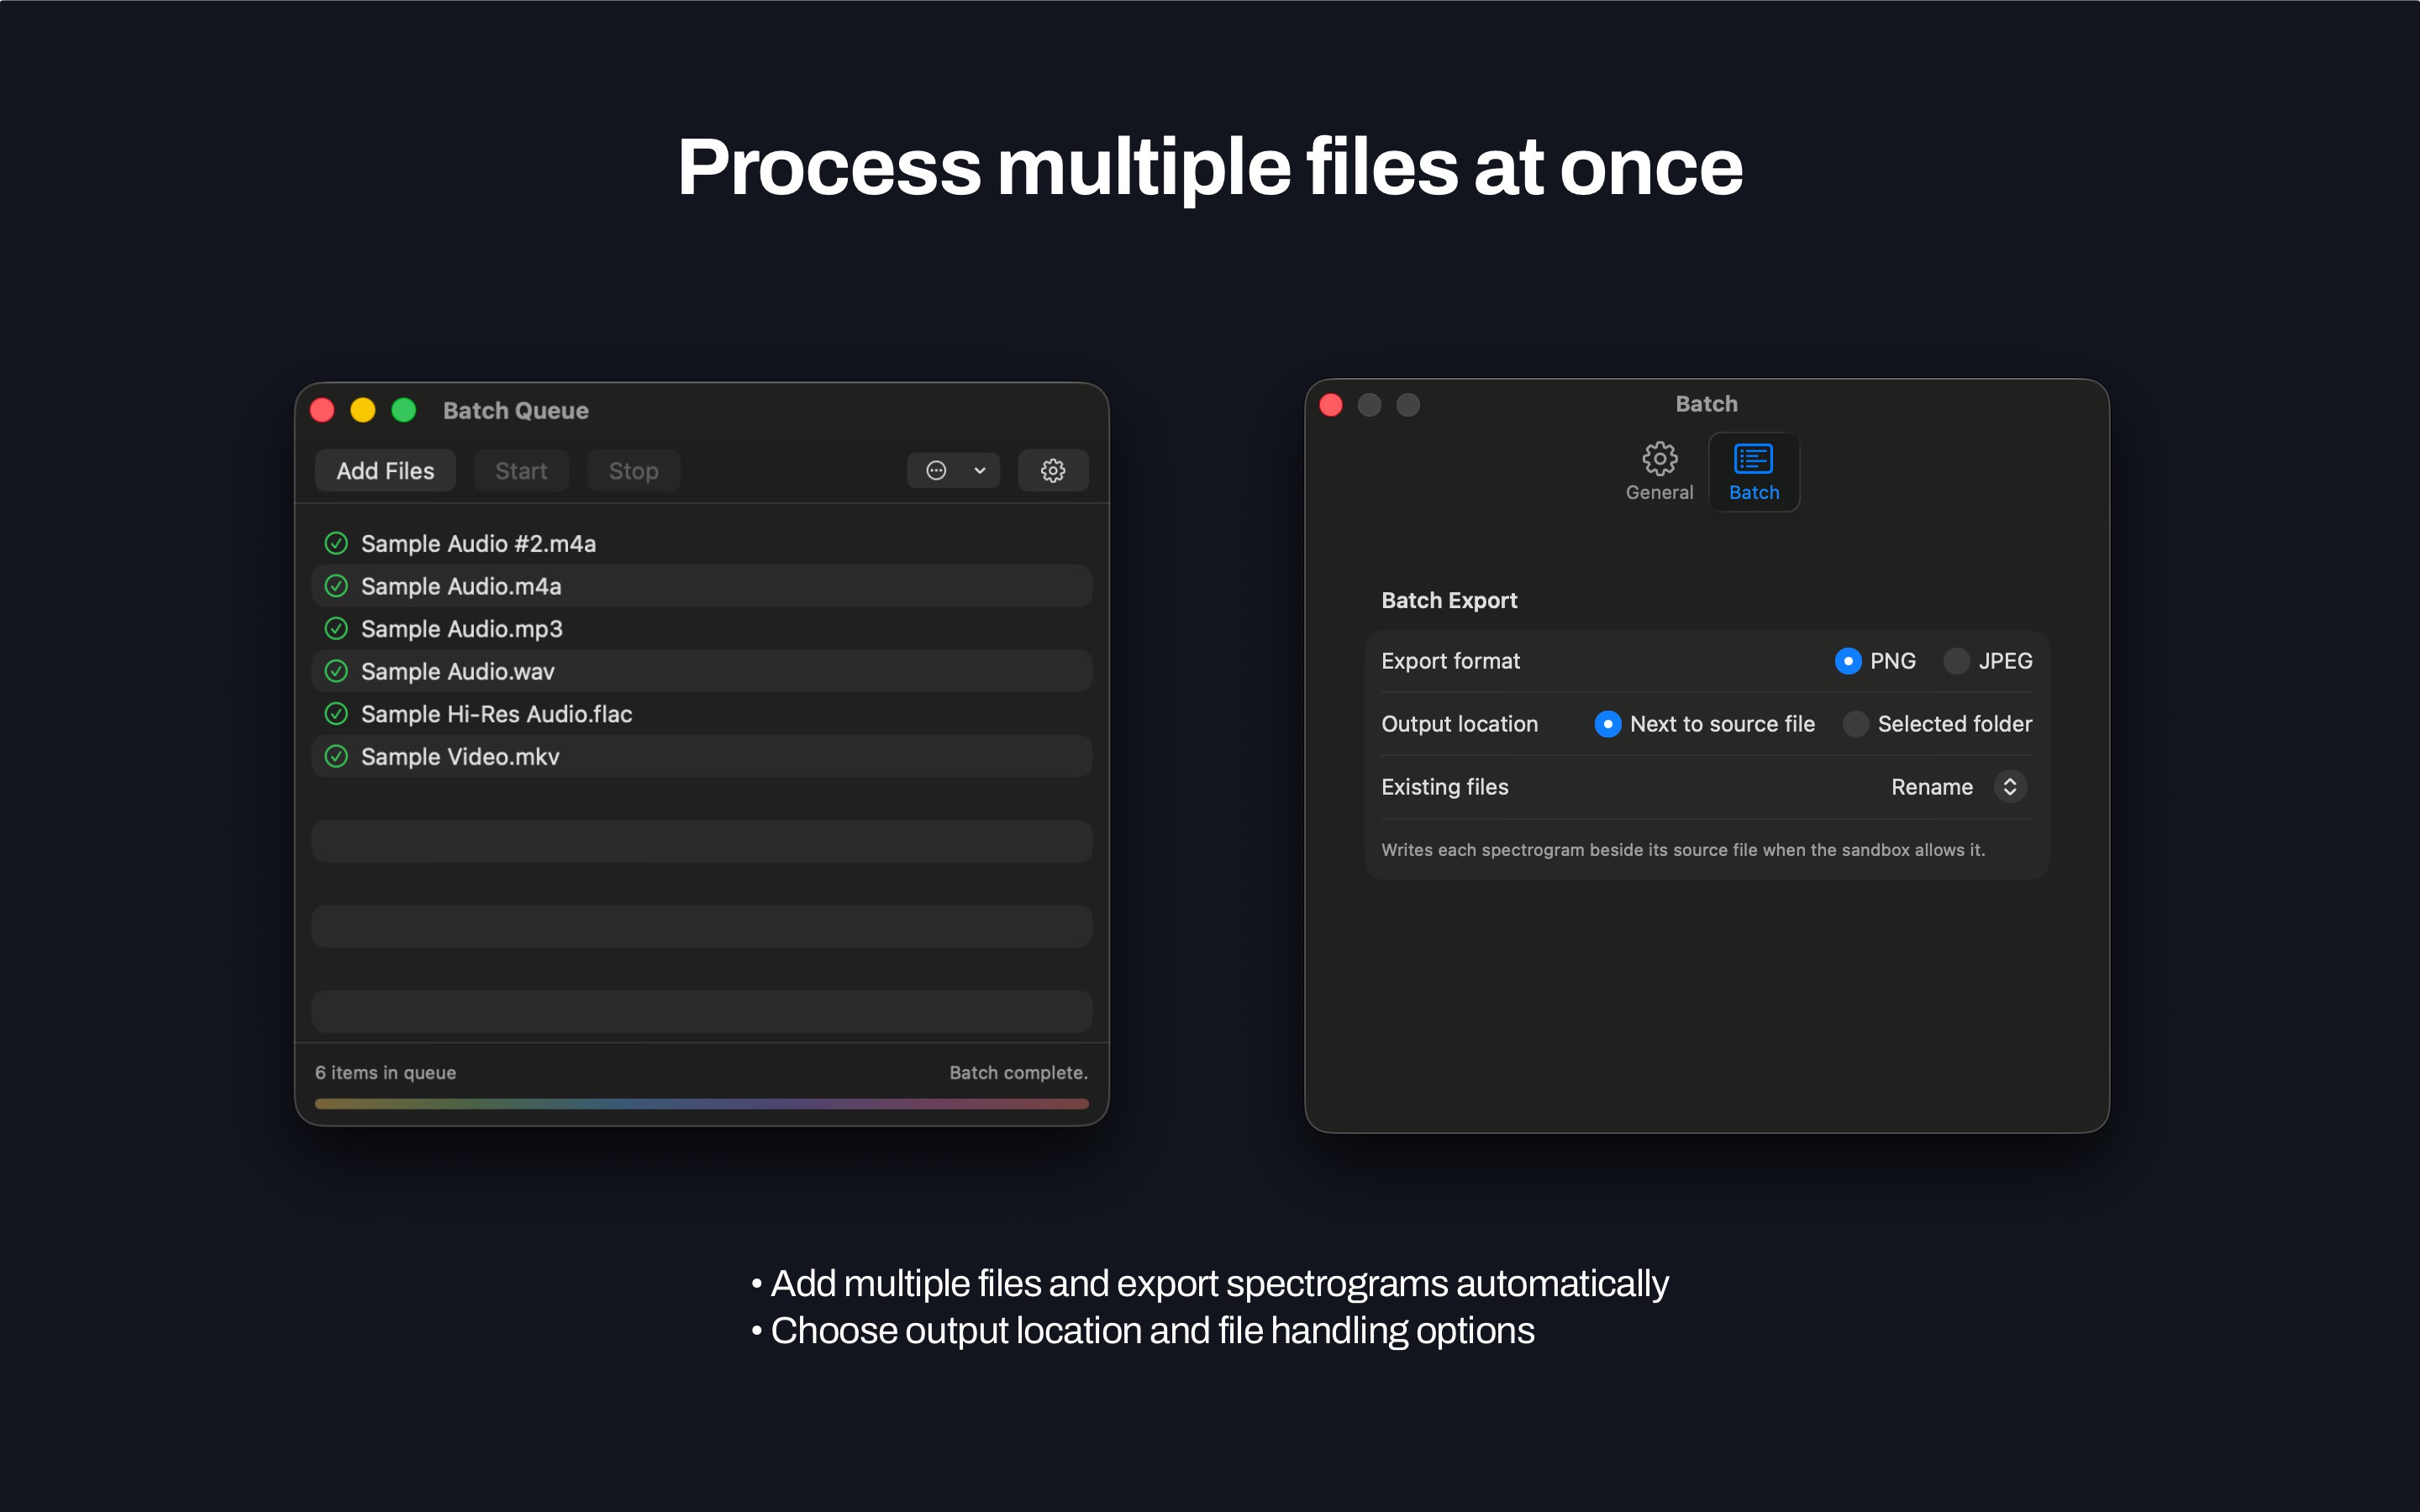Close the Batch Queue window
The width and height of the screenshot is (2420, 1512).
click(x=322, y=410)
